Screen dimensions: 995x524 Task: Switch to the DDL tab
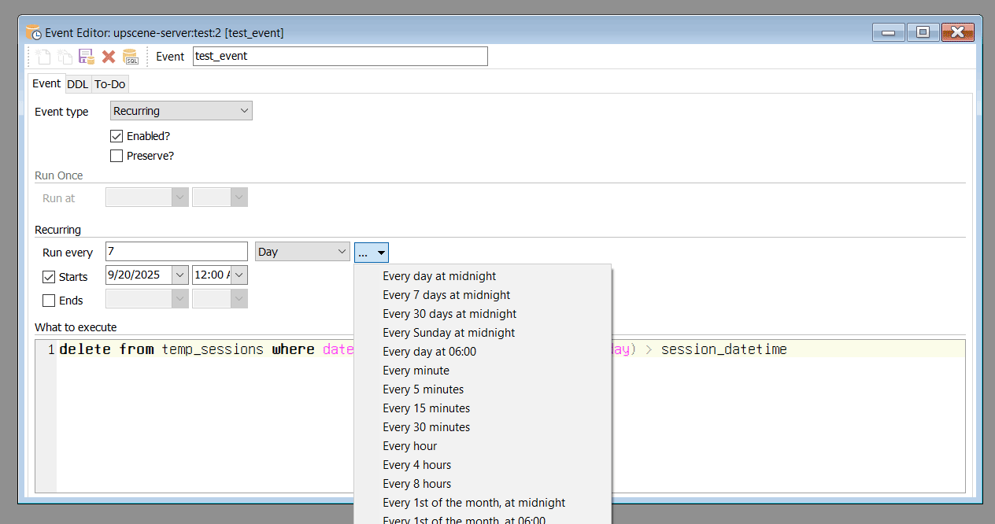coord(77,83)
